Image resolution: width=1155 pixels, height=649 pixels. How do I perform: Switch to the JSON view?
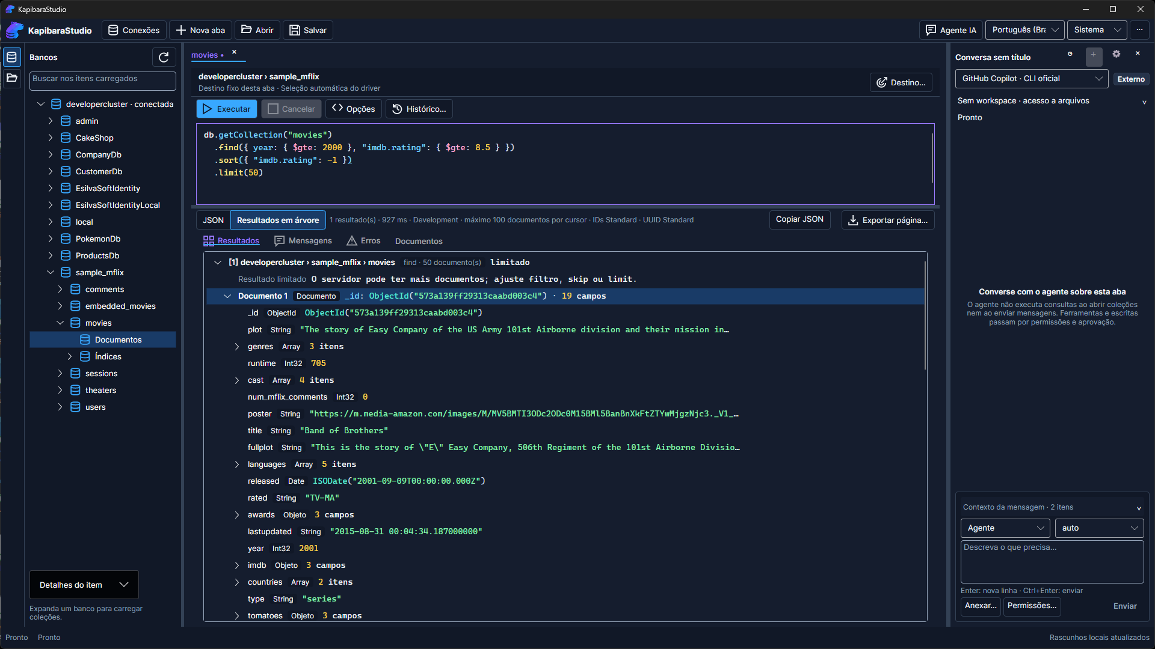pyautogui.click(x=213, y=220)
